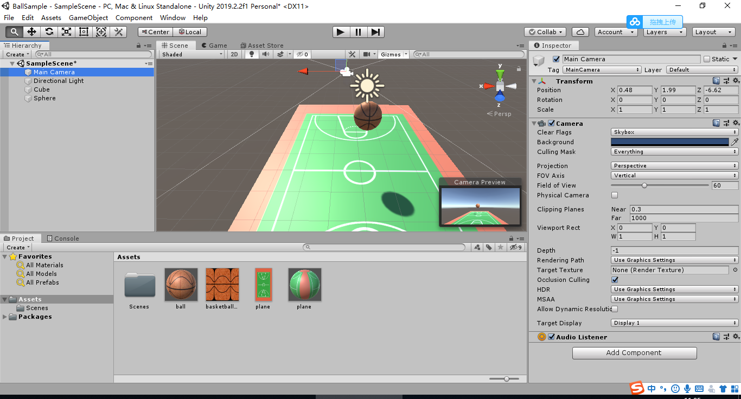
Task: Select the Rect transform tool
Action: point(84,31)
